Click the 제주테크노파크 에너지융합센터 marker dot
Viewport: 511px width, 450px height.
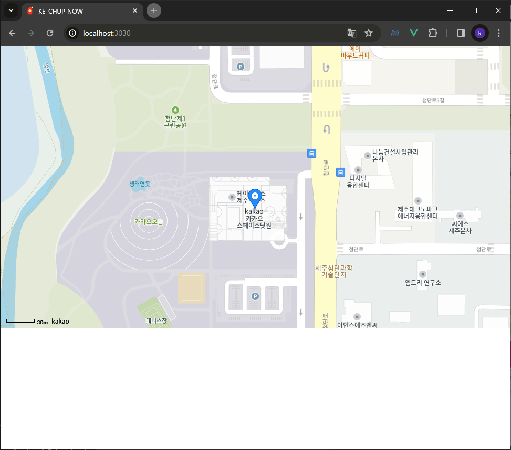point(418,201)
